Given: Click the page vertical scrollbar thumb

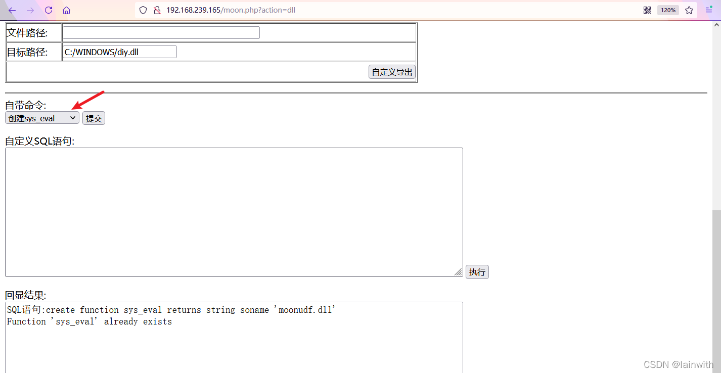Looking at the screenshot, I should pyautogui.click(x=716, y=291).
